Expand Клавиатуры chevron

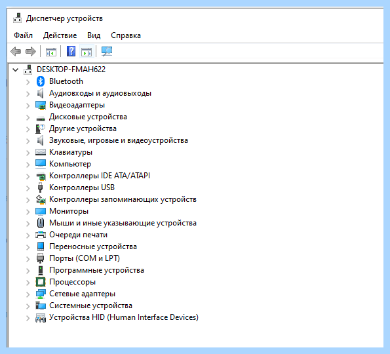point(28,153)
